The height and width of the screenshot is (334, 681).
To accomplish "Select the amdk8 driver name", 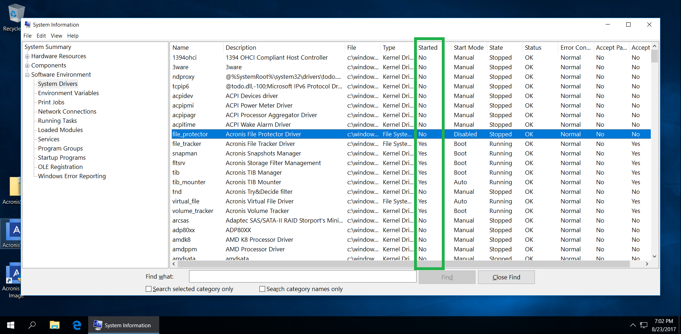I will pyautogui.click(x=181, y=240).
